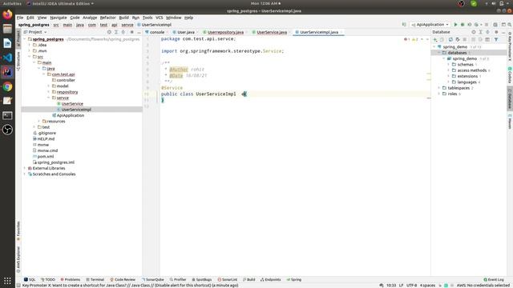Add new data source in Database panel
Screen dimensions: 513x288
pos(435,39)
